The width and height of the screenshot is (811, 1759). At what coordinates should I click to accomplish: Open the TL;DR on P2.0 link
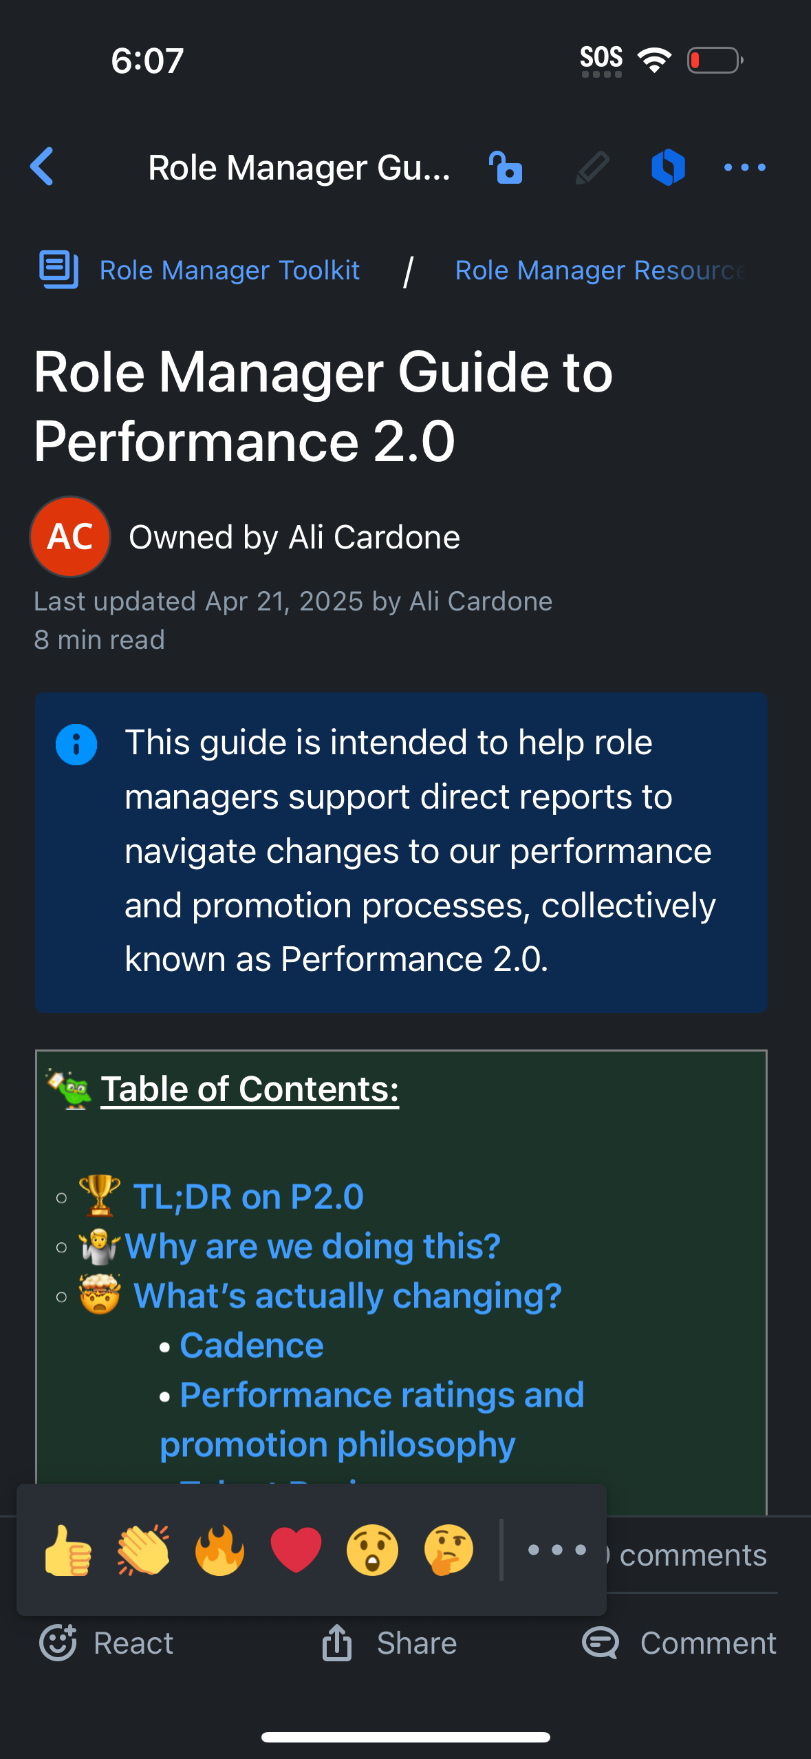pos(247,1195)
